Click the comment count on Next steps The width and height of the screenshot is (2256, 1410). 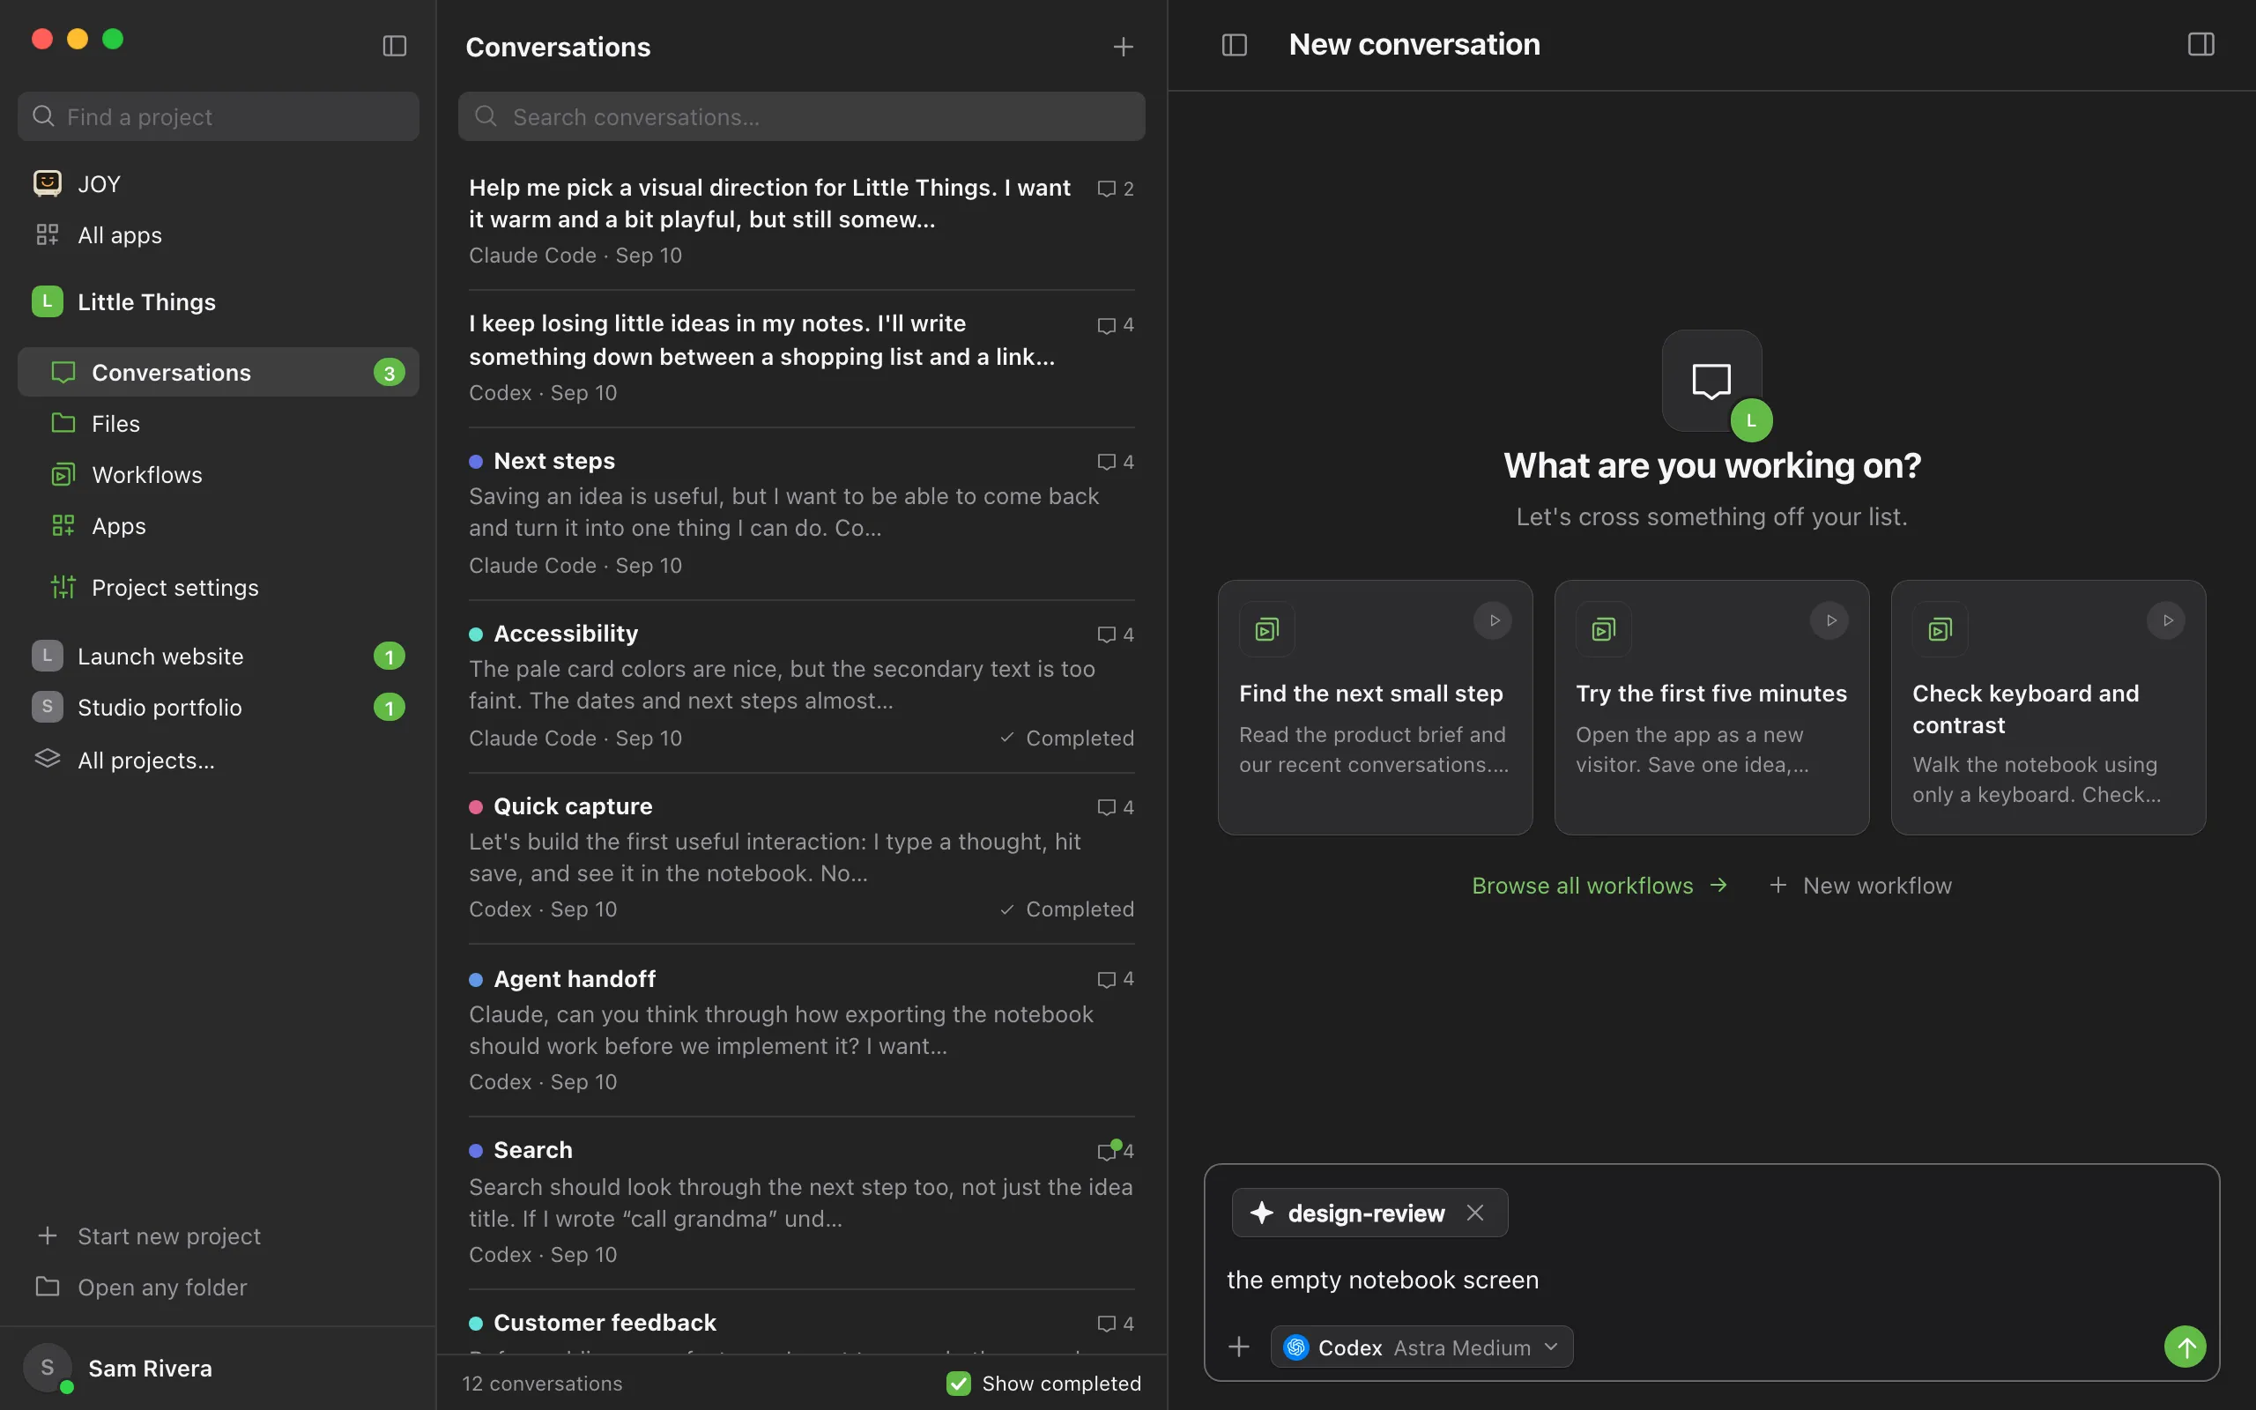click(x=1115, y=462)
